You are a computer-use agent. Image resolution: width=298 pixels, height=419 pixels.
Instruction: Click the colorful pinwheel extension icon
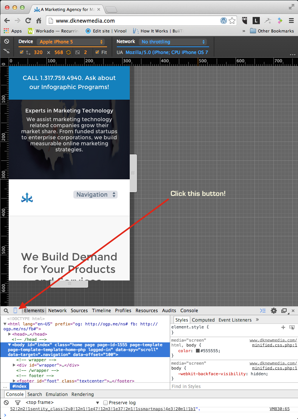click(x=280, y=21)
